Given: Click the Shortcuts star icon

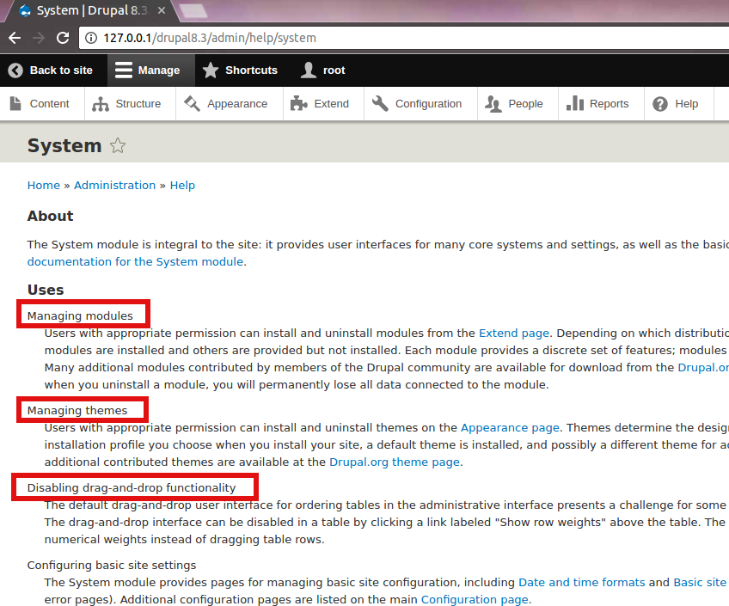Looking at the screenshot, I should pyautogui.click(x=211, y=70).
